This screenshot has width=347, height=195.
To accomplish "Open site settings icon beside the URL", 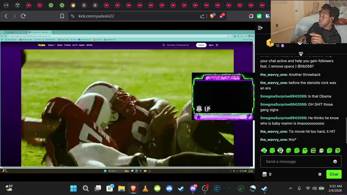I will pos(72,16).
